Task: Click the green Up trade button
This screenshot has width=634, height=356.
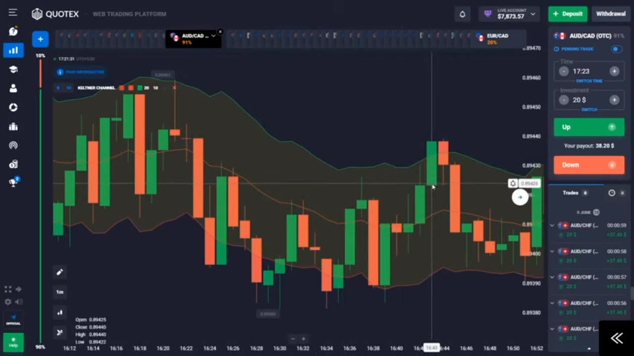Action: (589, 127)
